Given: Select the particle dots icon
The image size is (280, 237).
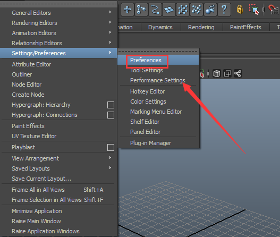Looking at the screenshot, I should coord(197,9).
